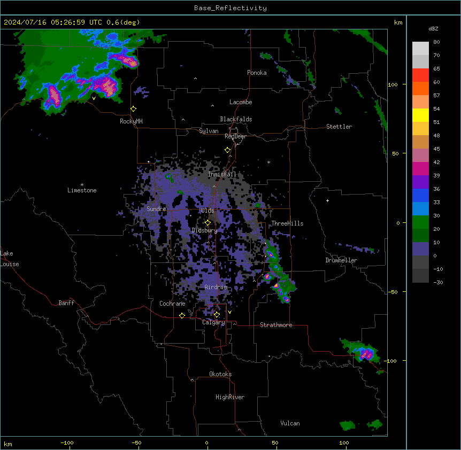This screenshot has width=461, height=450.
Task: Click the asterisk marker above Limestone
Action: tap(82, 185)
